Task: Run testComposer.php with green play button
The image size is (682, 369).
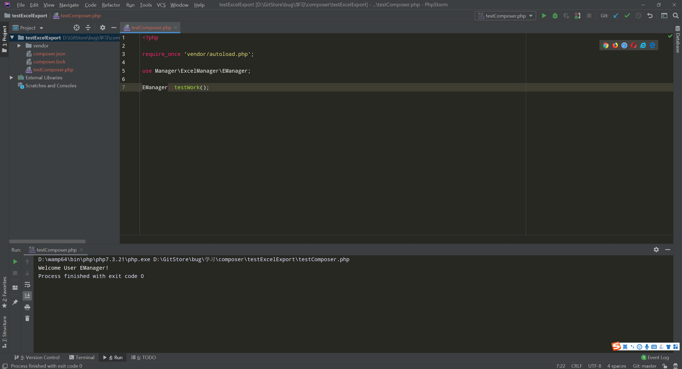Action: click(544, 16)
